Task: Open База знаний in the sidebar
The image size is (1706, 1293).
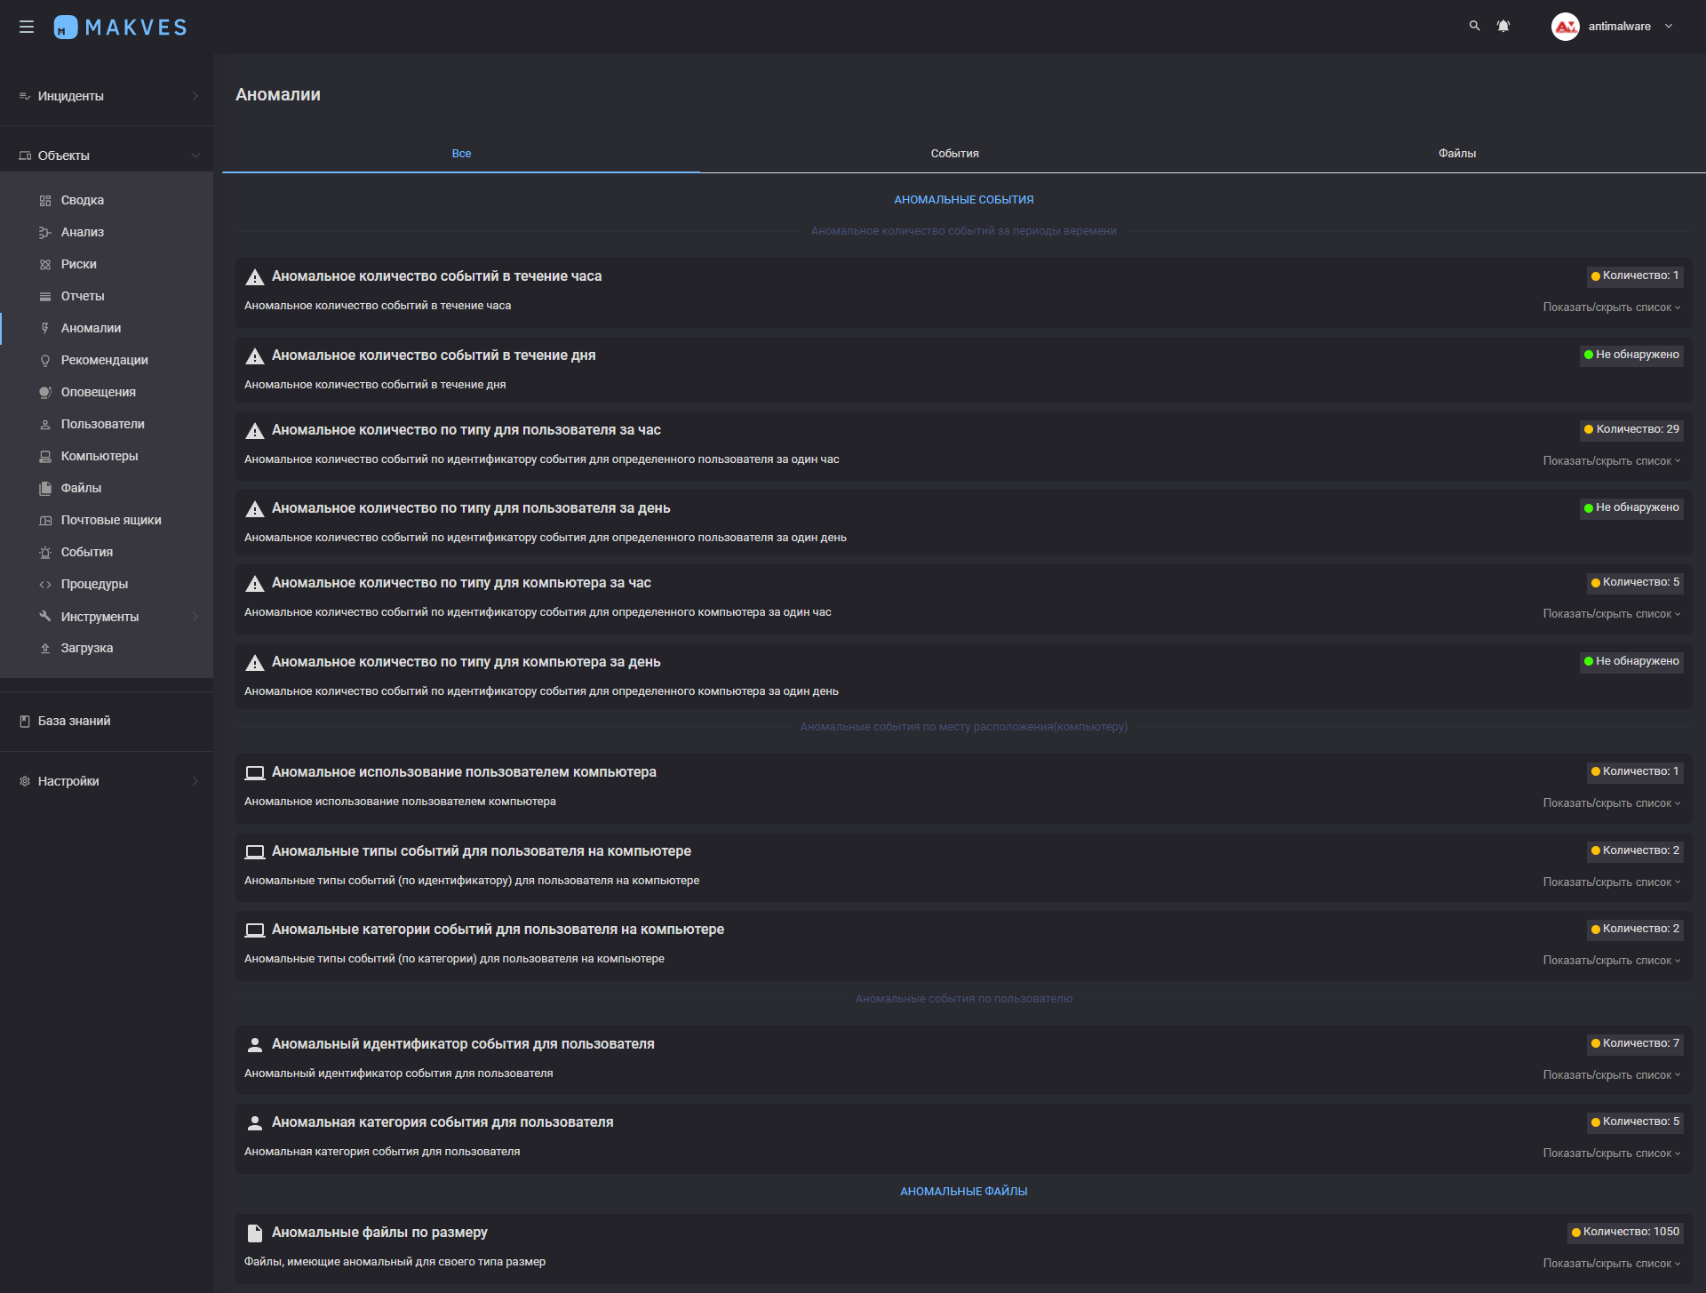Action: pos(74,721)
